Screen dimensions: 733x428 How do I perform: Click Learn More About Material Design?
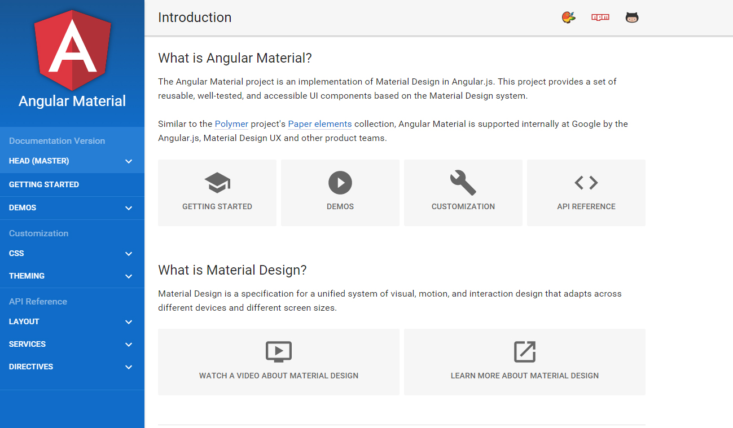click(x=525, y=376)
